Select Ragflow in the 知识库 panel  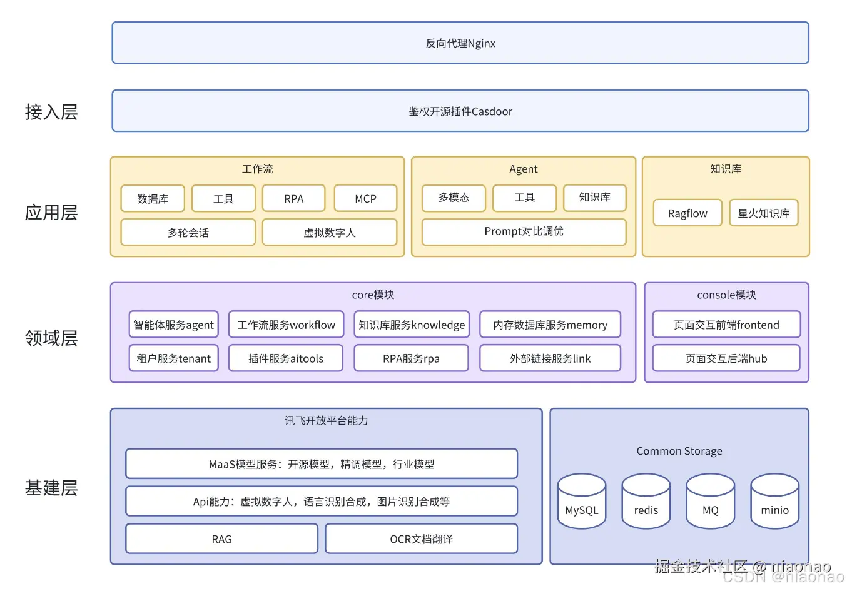687,213
